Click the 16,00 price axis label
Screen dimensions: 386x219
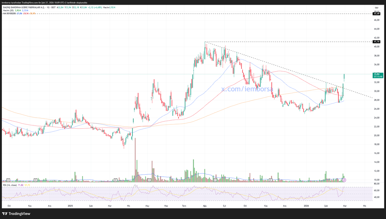[377, 153]
